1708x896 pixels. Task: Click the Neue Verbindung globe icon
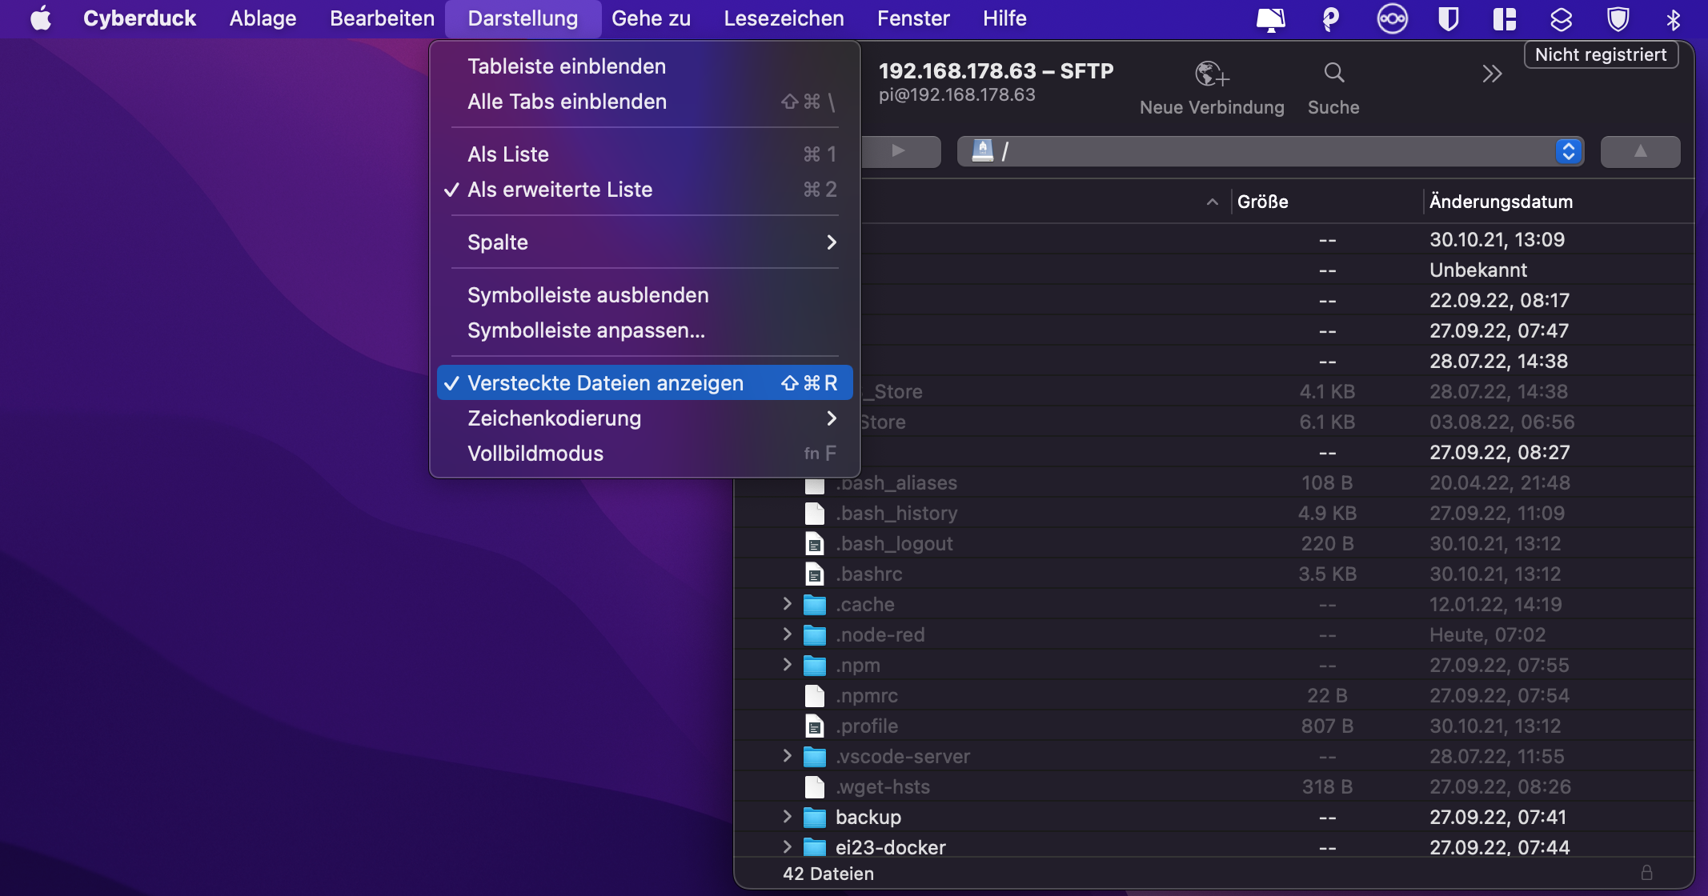click(1211, 74)
